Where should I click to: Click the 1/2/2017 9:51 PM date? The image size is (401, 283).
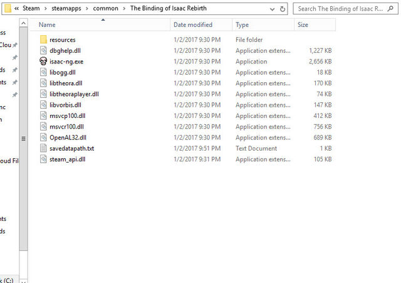pos(197,148)
